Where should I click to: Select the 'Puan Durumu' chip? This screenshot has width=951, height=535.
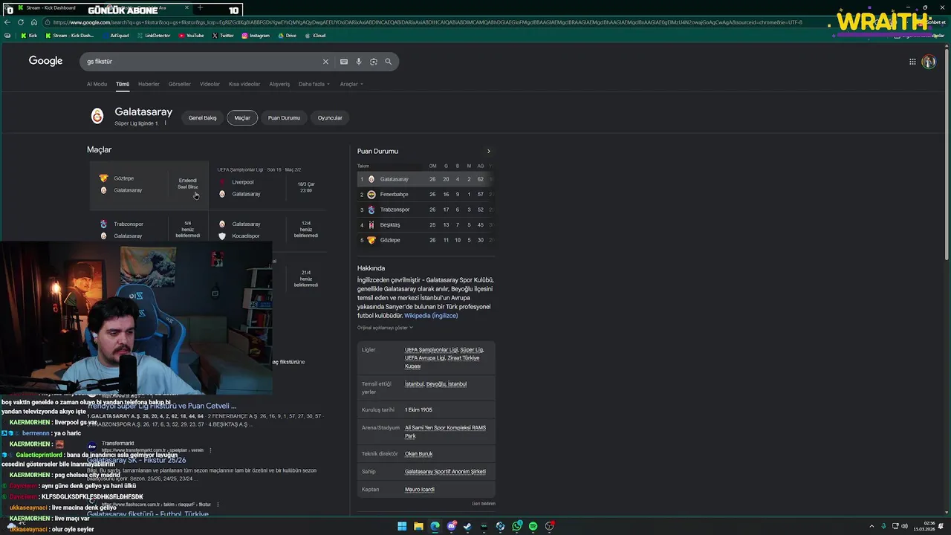click(284, 117)
